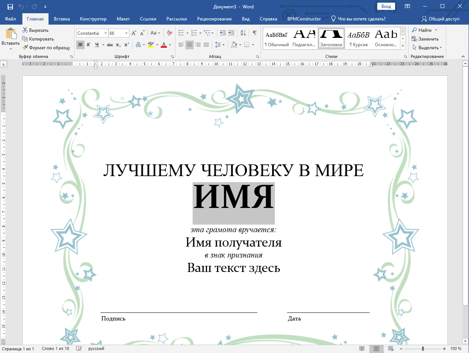Viewport: 469px width, 353px height.
Task: Toggle paragraph marks ¶ display
Action: coord(255,33)
